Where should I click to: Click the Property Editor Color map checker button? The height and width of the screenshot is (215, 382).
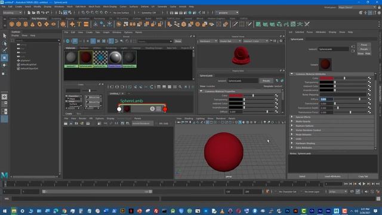tap(276, 96)
